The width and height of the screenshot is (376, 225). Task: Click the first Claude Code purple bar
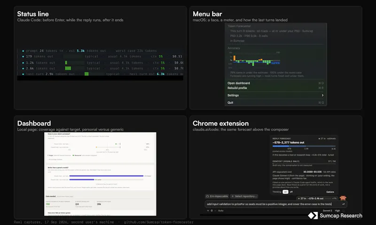pos(106,176)
